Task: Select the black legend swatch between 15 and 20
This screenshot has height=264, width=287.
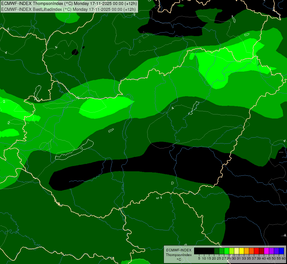Action: (212, 251)
